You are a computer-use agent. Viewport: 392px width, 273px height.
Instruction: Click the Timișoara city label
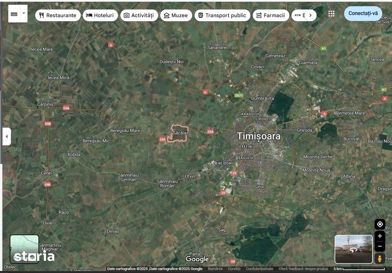click(259, 136)
